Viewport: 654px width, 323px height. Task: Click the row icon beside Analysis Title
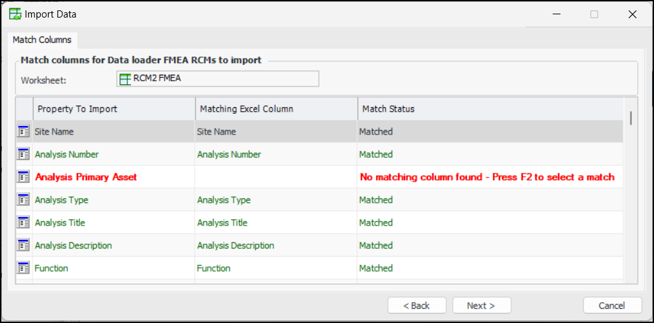tap(23, 222)
